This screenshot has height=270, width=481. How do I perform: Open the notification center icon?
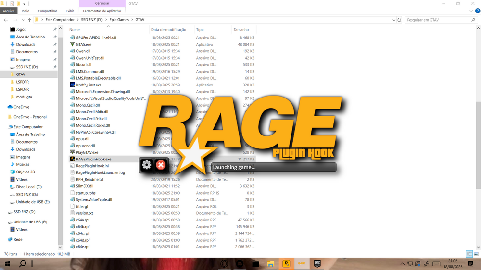pyautogui.click(x=470, y=264)
